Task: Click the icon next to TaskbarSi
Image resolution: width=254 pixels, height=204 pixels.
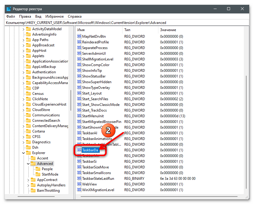Action: tap(79, 161)
